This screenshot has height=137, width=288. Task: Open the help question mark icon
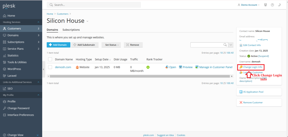(272, 5)
